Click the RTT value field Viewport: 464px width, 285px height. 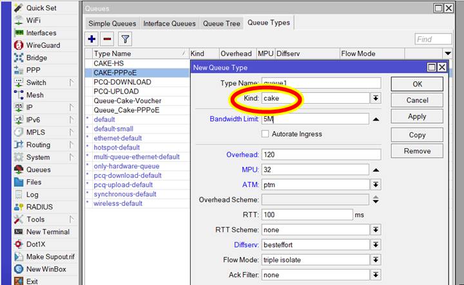[307, 215]
